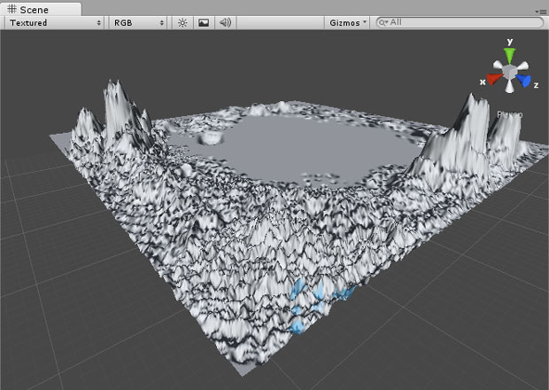Click the blue Z axis cone on the gizmo
The height and width of the screenshot is (390, 549).
click(525, 82)
